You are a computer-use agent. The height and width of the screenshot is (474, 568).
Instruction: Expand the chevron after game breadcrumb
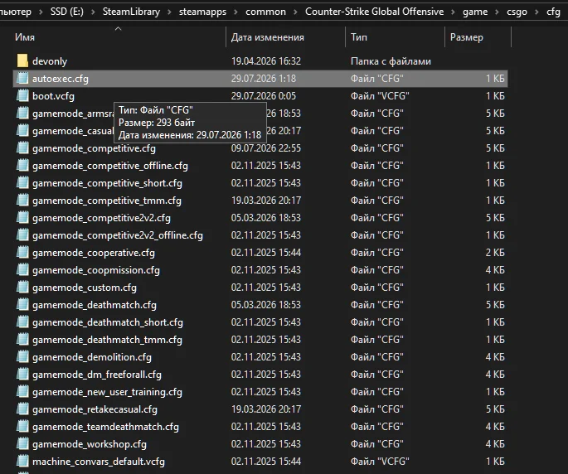pyautogui.click(x=497, y=12)
